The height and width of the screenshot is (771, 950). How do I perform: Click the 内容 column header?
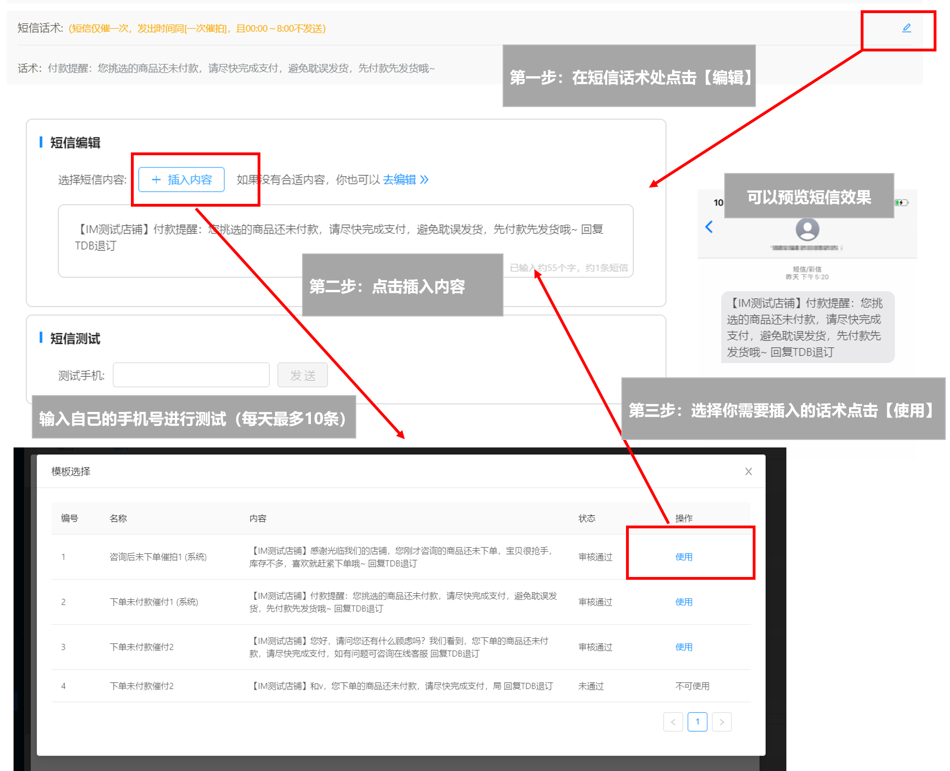tap(258, 518)
